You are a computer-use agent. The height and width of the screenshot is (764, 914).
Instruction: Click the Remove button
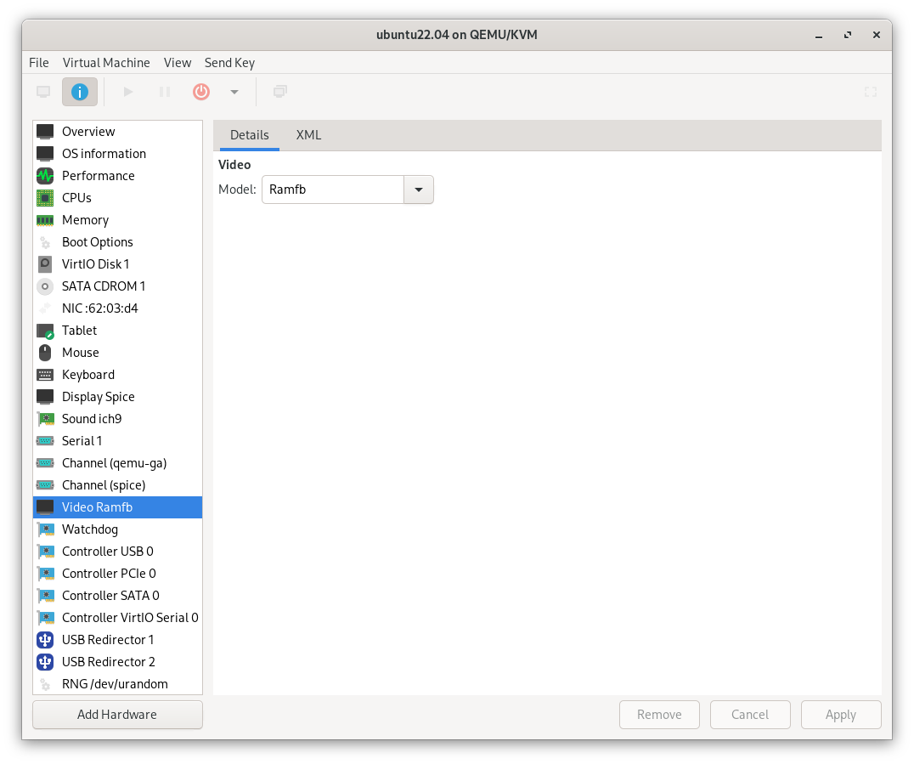[659, 715]
